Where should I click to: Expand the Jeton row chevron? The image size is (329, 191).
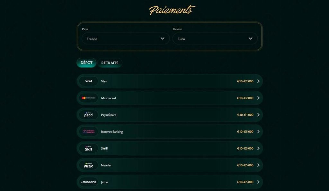point(258,182)
